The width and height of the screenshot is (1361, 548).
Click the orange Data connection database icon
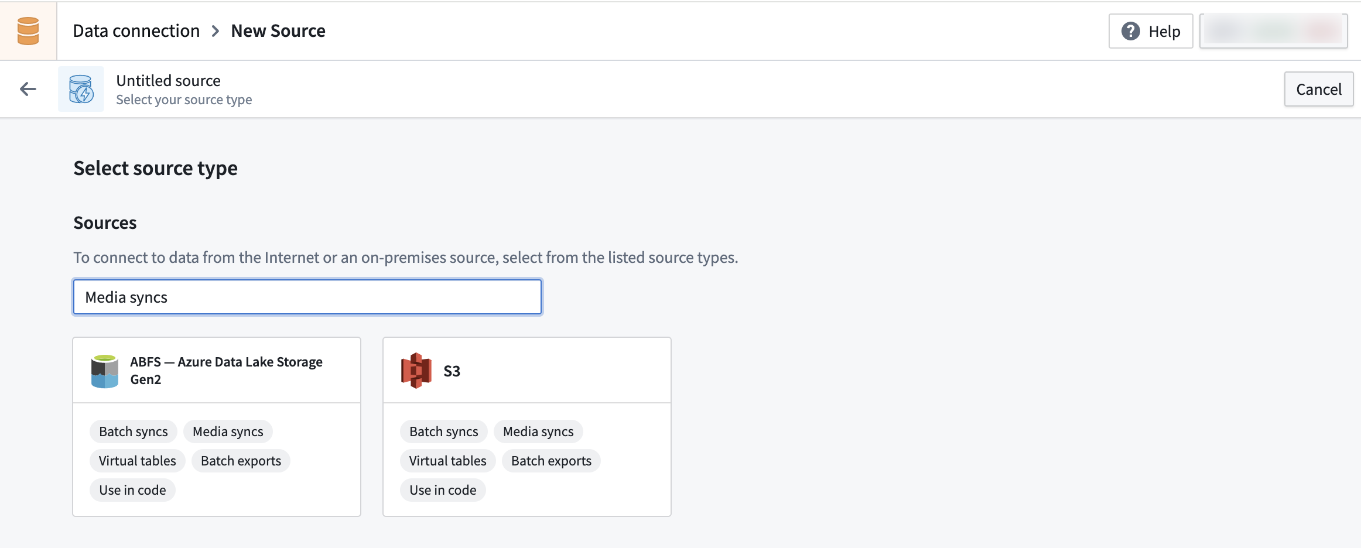point(28,31)
